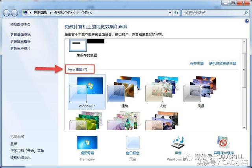
Task: Click the 桌面背景 text link
Action: pyautogui.click(x=87, y=153)
